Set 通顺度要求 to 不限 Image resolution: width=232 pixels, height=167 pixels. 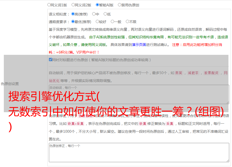tap(127, 22)
